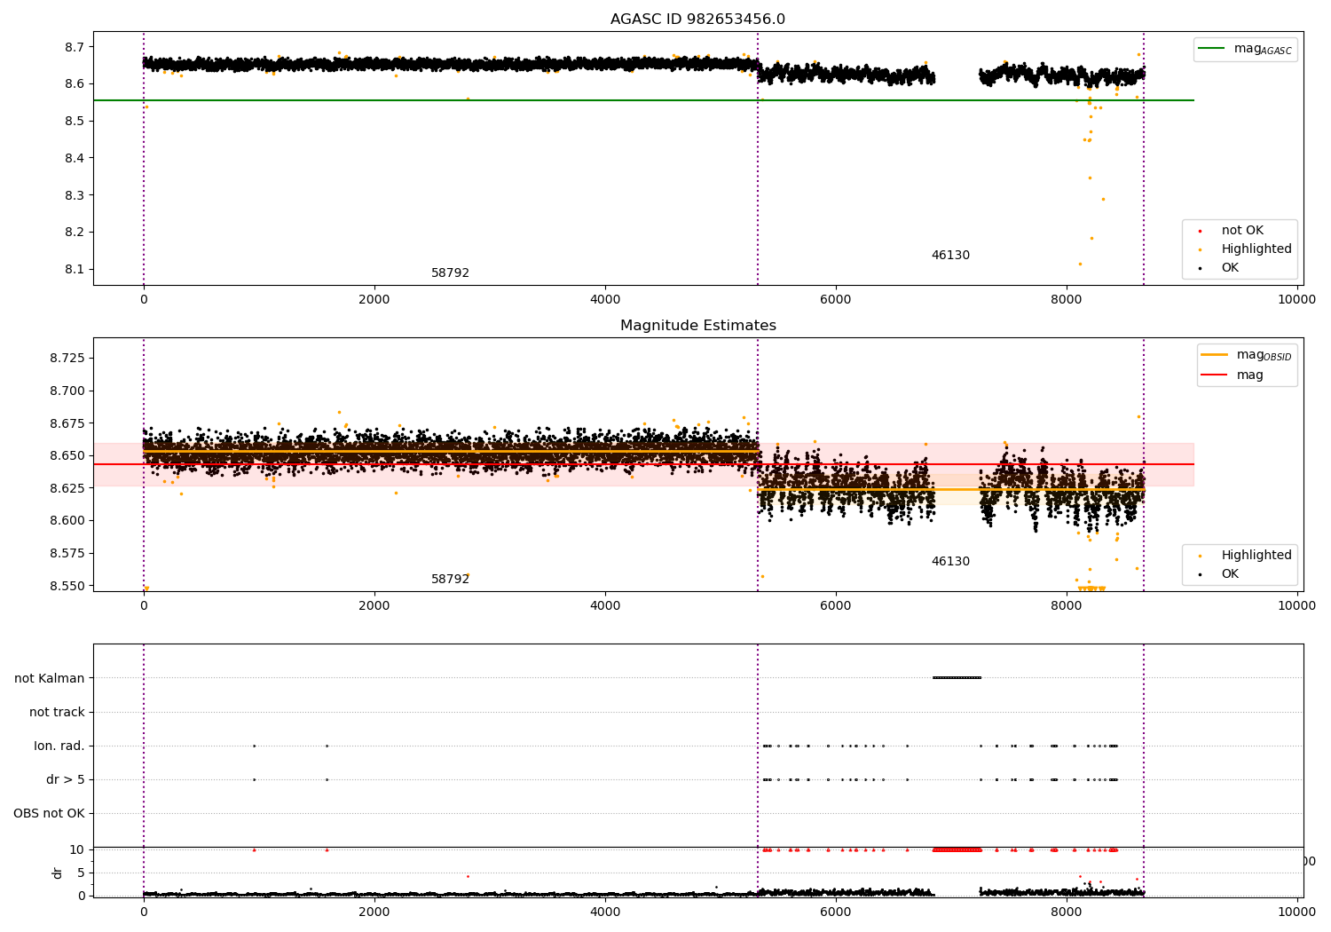Click the 8.550 tick label on the middle plot
The width and height of the screenshot is (1331, 932).
coord(67,586)
